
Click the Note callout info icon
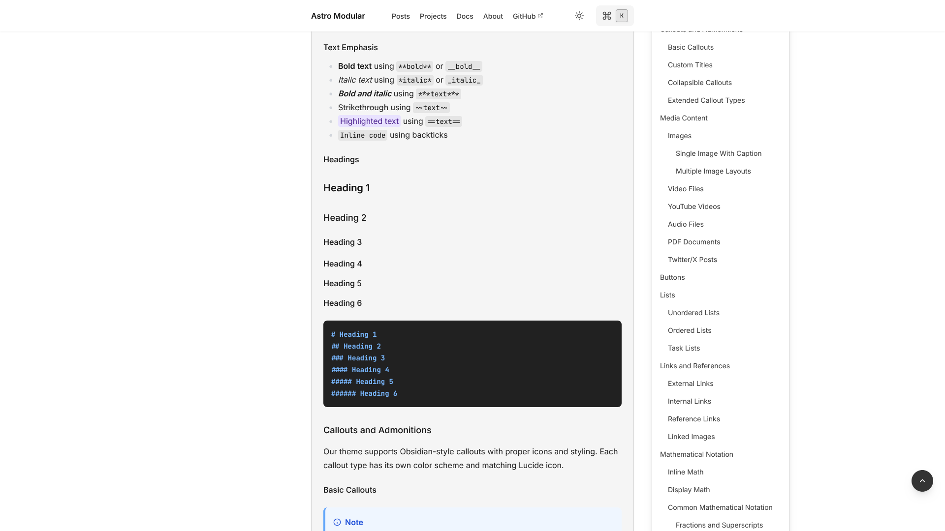coord(337,522)
